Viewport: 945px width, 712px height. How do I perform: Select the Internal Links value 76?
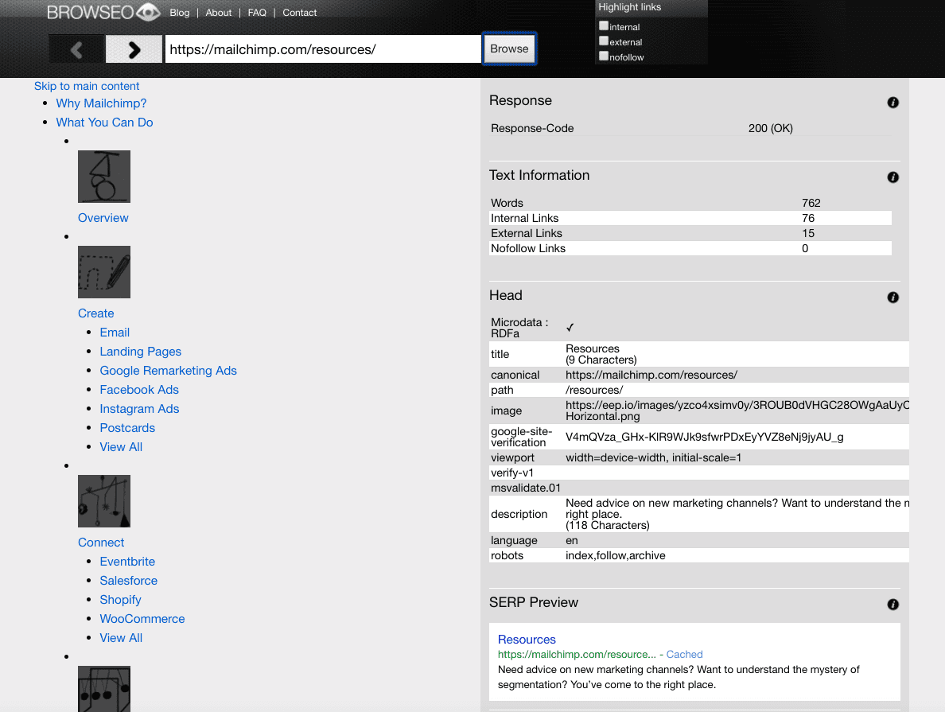tap(808, 218)
